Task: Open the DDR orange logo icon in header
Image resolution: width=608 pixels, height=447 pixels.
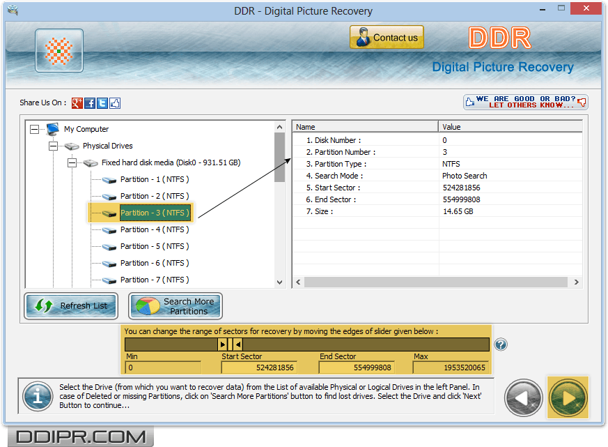Action: coord(59,50)
